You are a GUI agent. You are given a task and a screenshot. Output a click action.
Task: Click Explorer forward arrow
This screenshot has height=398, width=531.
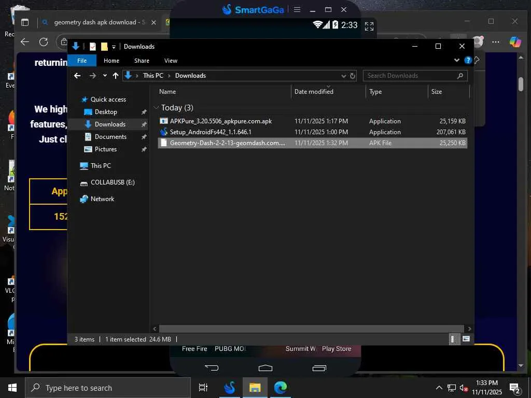(92, 76)
